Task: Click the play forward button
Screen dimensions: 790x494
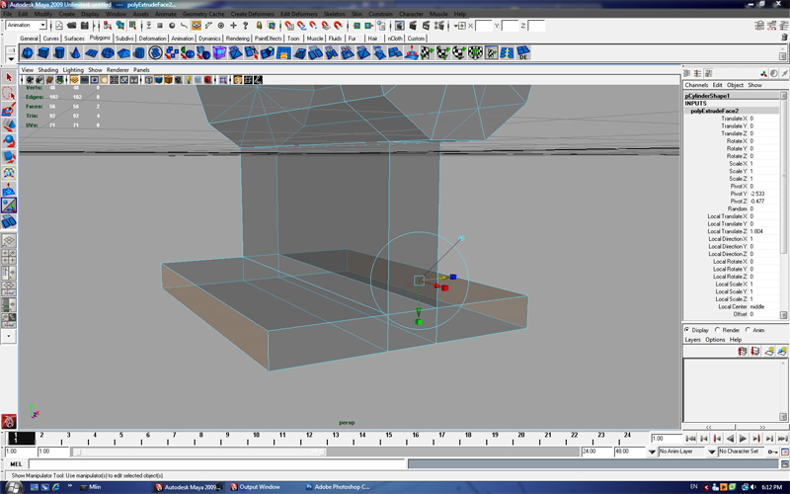Action: [x=743, y=438]
